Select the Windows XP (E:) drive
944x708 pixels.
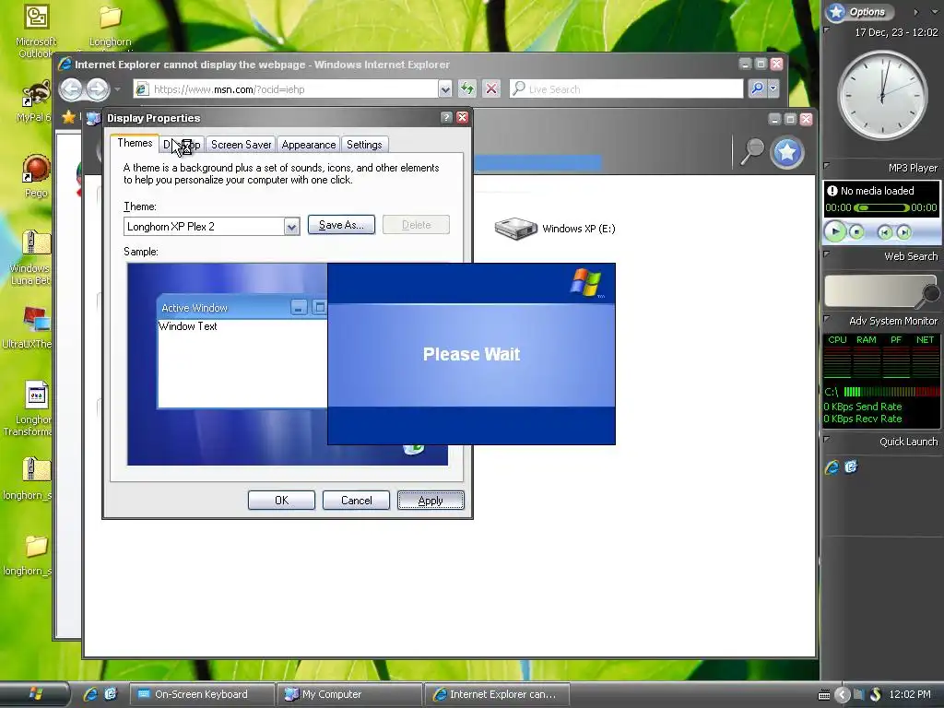[x=555, y=229]
